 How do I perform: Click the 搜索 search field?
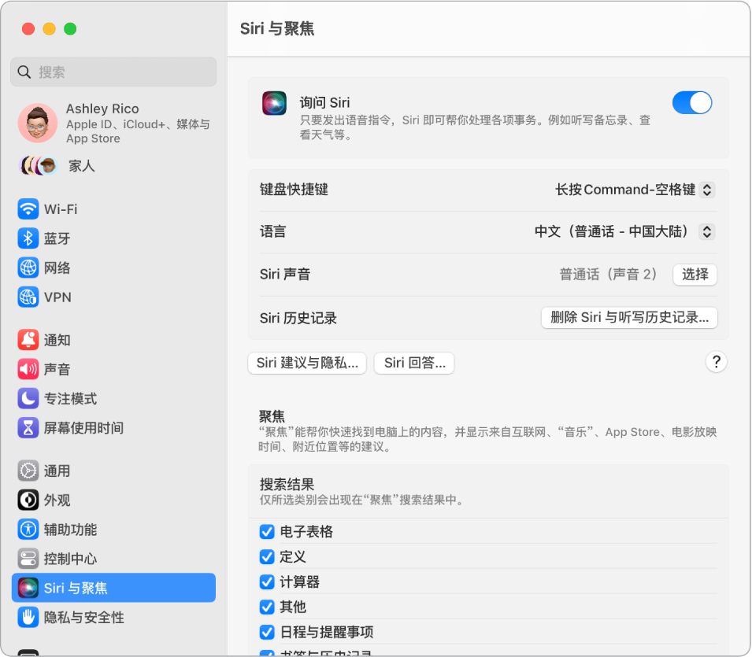point(113,72)
